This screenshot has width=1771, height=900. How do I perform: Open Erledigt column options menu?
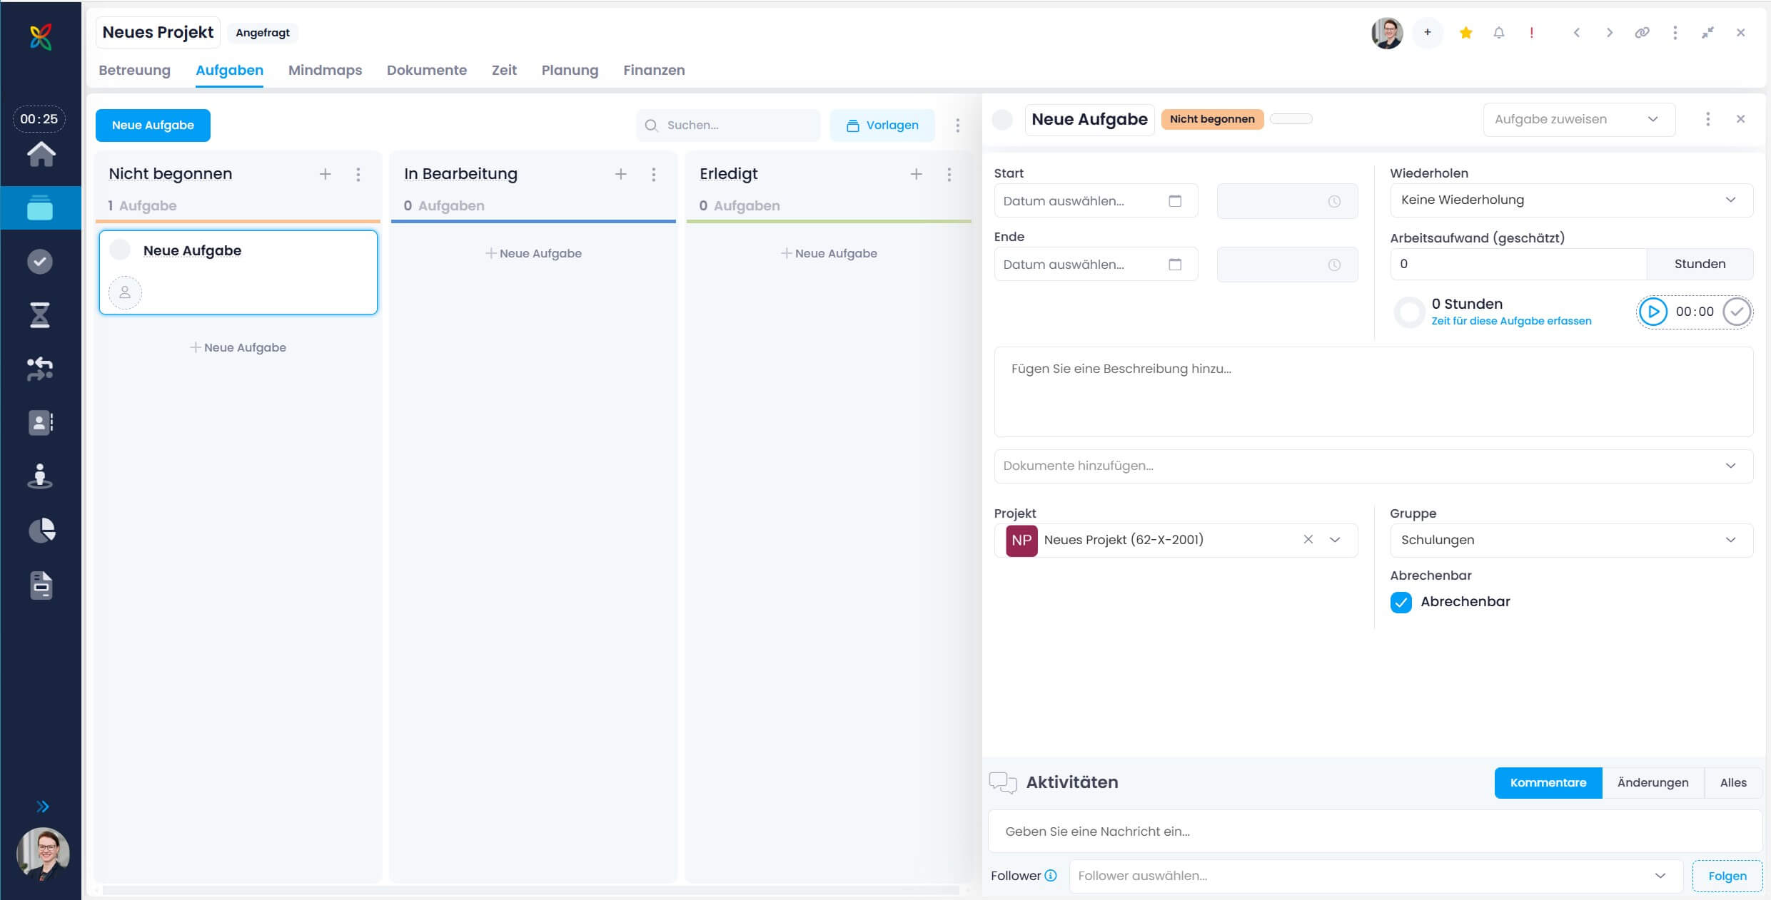949,174
